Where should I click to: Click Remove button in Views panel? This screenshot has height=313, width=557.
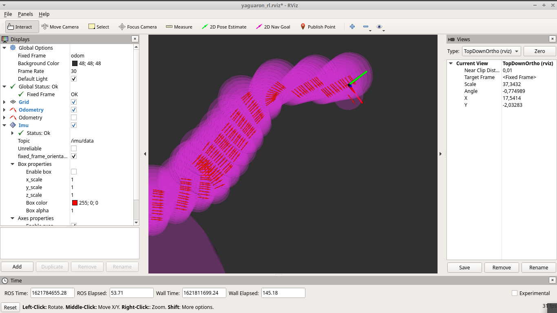502,267
